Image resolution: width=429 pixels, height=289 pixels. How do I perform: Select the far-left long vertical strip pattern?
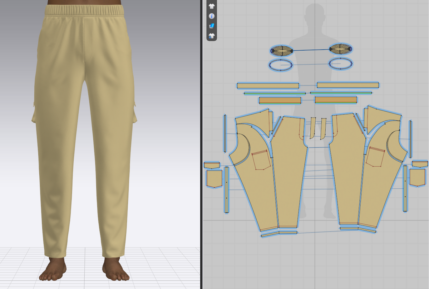click(x=225, y=133)
